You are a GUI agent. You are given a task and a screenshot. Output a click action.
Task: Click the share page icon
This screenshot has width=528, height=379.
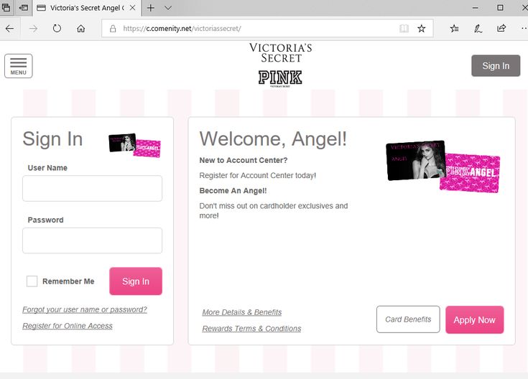coord(501,28)
